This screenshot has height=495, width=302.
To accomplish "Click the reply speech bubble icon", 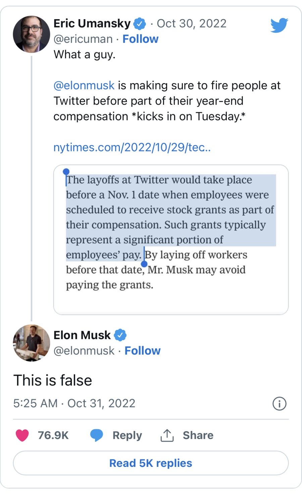I will point(97,435).
